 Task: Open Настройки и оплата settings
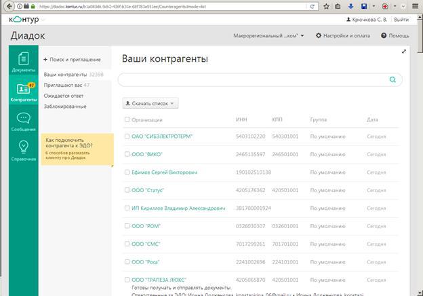click(343, 36)
